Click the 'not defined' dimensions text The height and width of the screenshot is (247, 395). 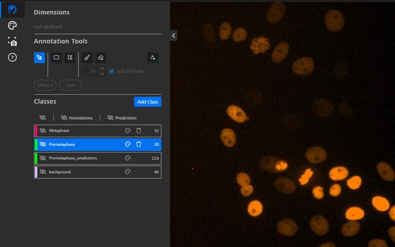(48, 27)
